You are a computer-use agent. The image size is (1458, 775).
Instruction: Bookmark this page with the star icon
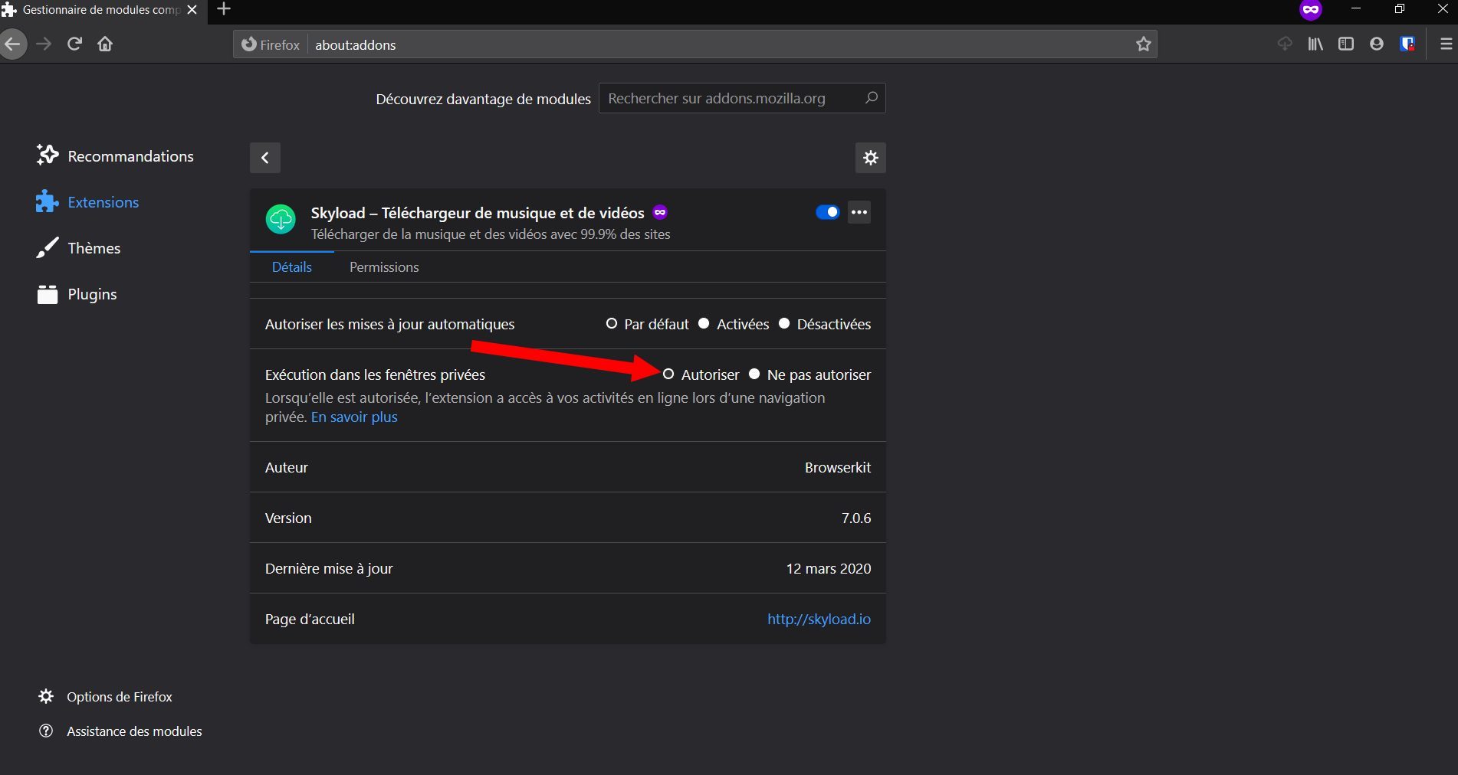[1144, 44]
